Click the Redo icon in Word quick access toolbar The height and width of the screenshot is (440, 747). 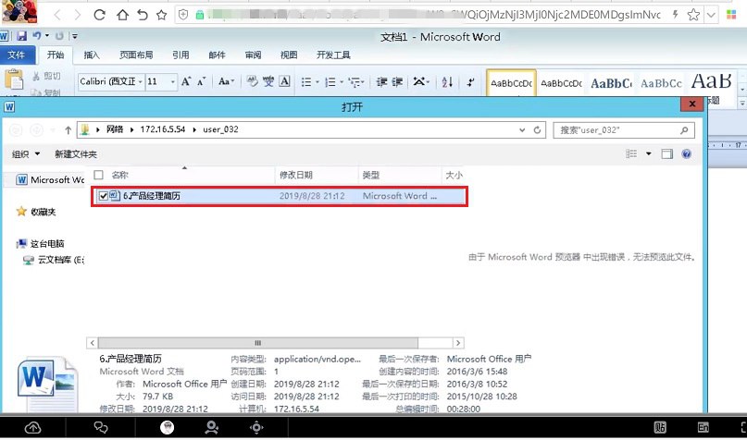(x=59, y=36)
